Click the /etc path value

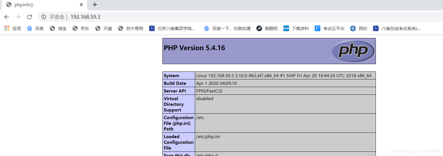tap(200, 118)
